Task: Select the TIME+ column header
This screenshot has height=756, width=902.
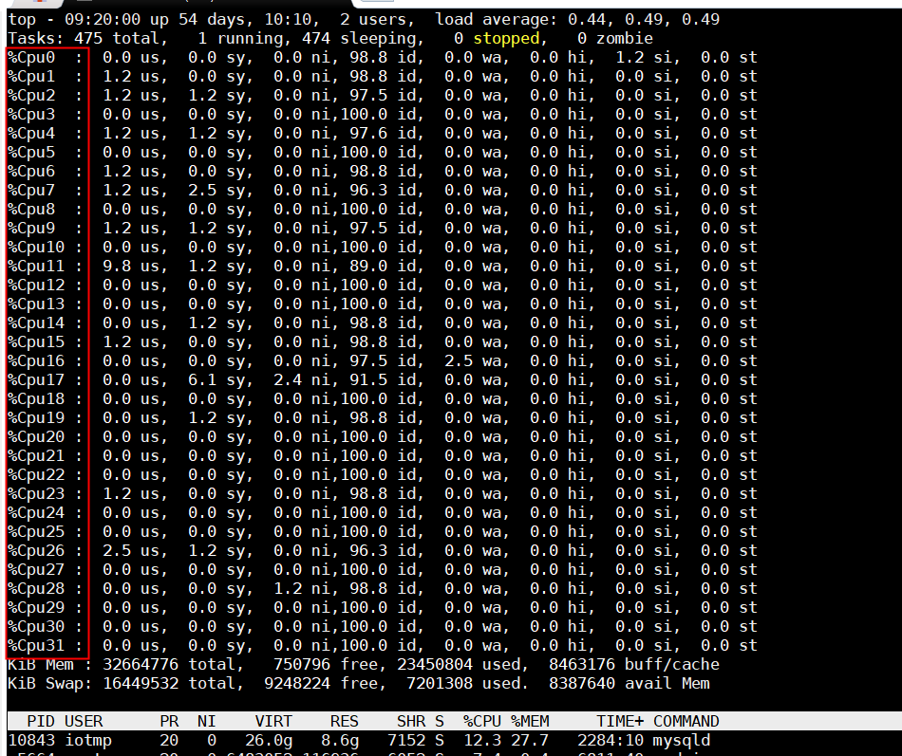Action: pyautogui.click(x=620, y=721)
